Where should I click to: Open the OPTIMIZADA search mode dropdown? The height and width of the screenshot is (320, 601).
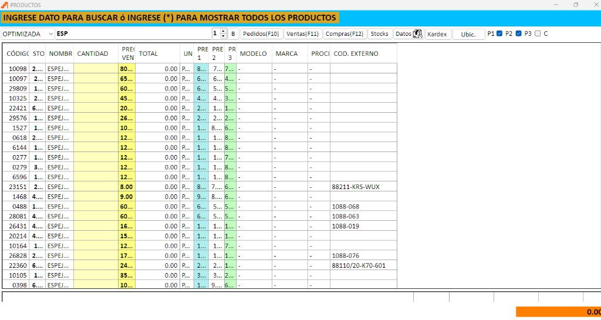coord(28,34)
